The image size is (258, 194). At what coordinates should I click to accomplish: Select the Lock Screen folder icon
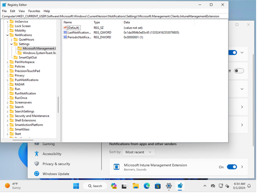[x=12, y=26]
